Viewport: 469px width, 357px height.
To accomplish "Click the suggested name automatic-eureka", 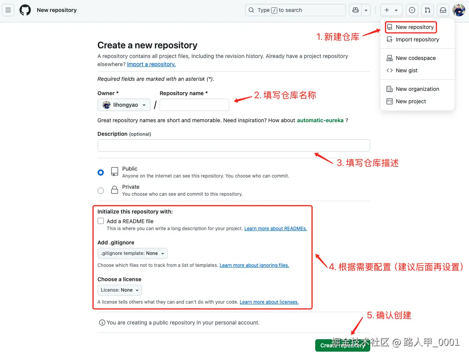I will (x=320, y=120).
